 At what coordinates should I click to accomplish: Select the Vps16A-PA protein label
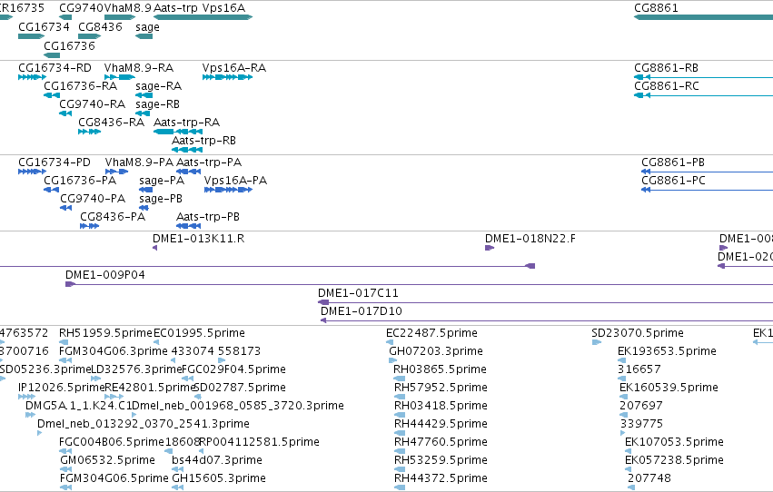(235, 181)
